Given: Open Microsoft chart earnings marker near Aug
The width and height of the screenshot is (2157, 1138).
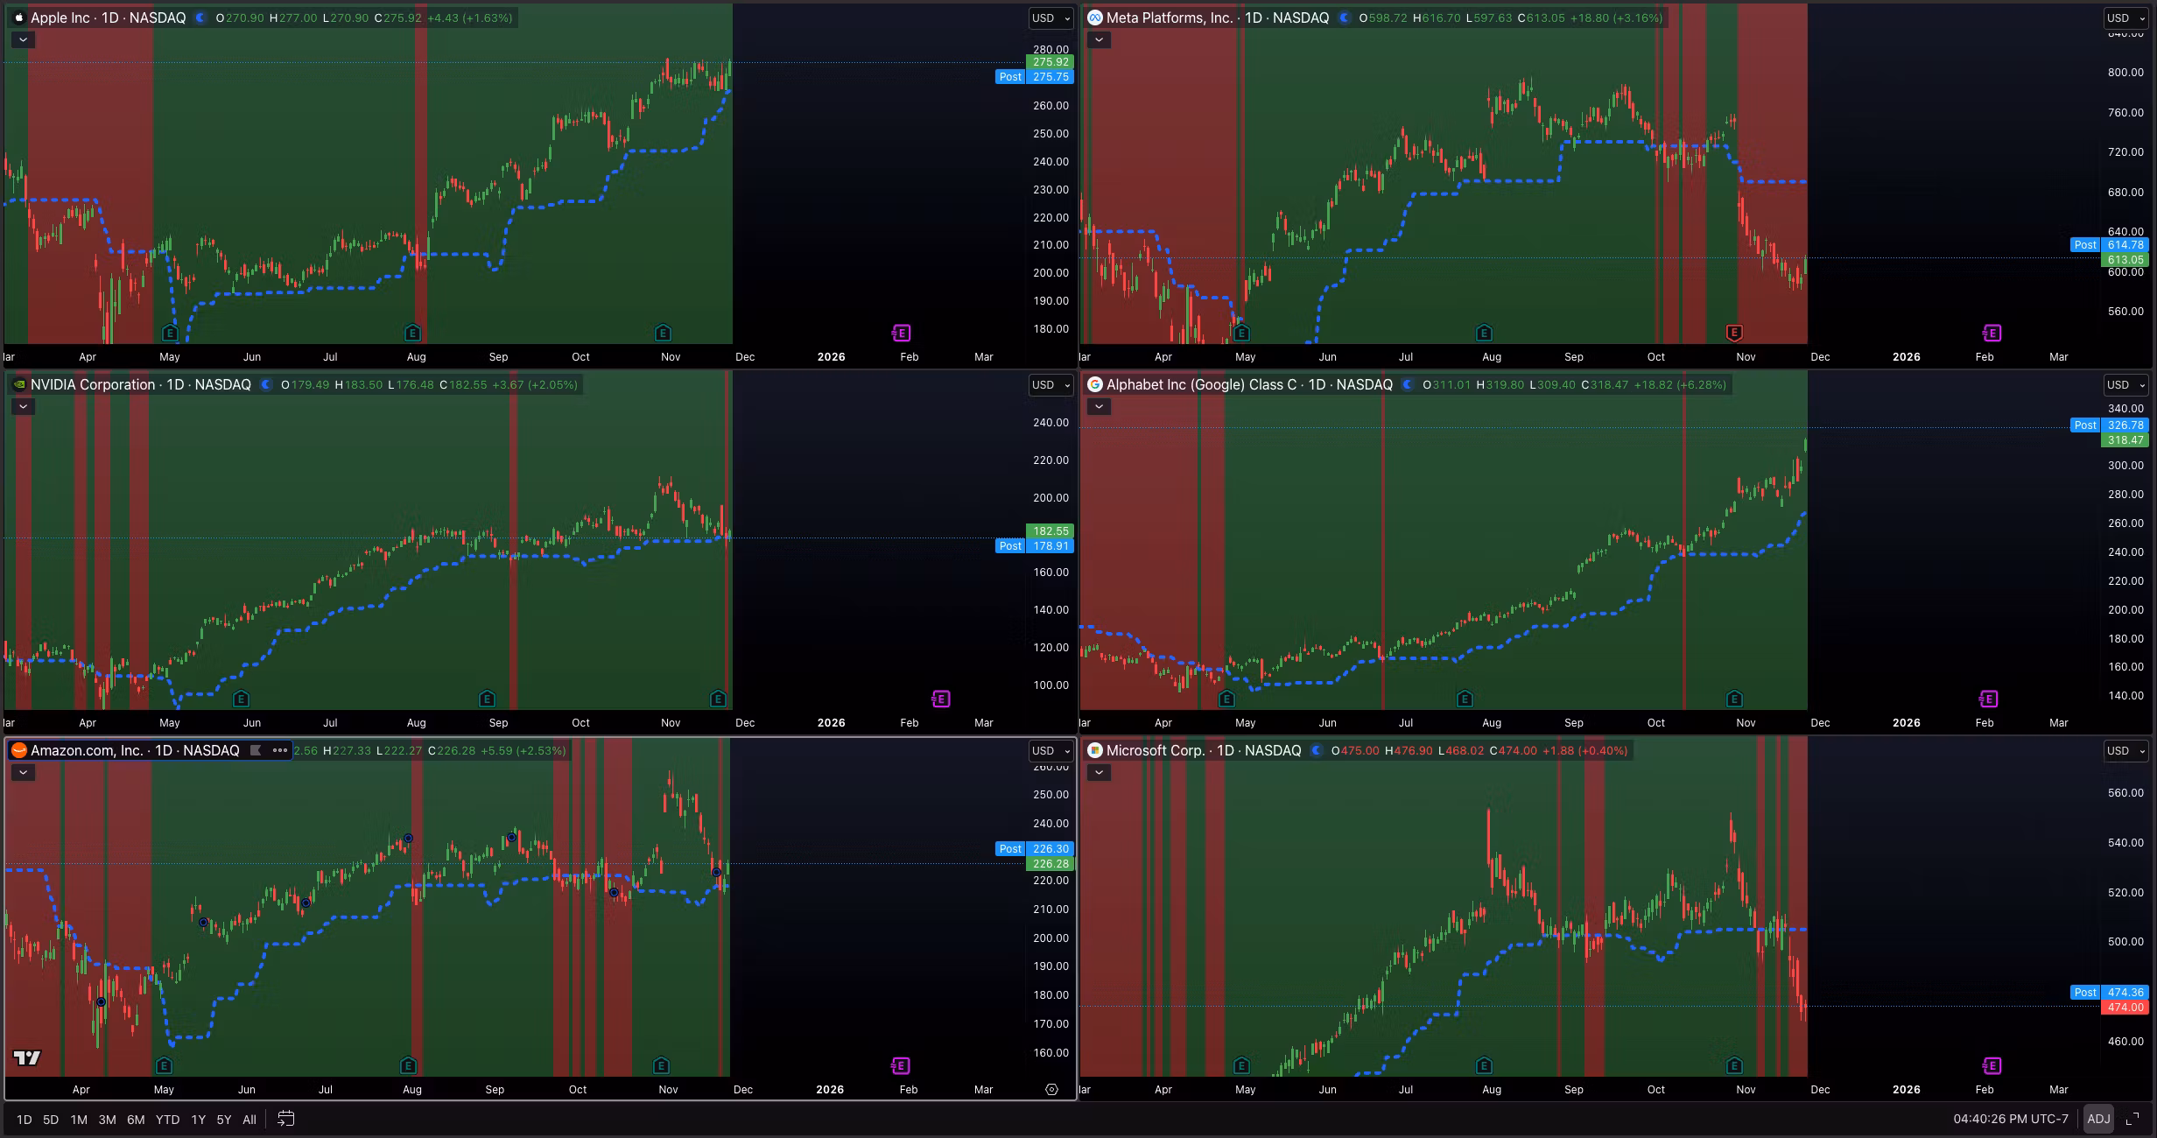Looking at the screenshot, I should [x=1484, y=1065].
